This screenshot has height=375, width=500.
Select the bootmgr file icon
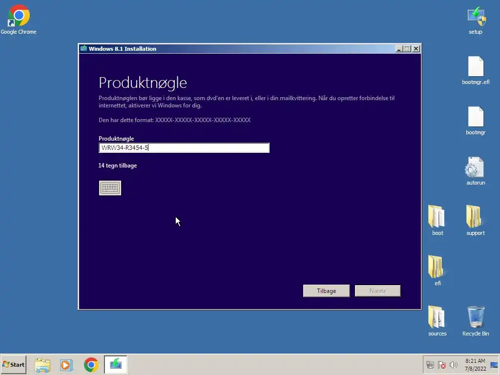click(x=476, y=121)
